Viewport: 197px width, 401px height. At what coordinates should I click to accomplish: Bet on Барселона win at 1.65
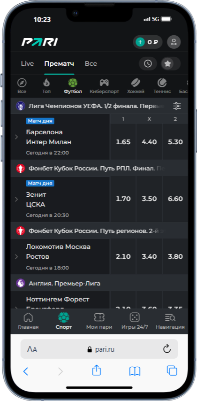(123, 142)
